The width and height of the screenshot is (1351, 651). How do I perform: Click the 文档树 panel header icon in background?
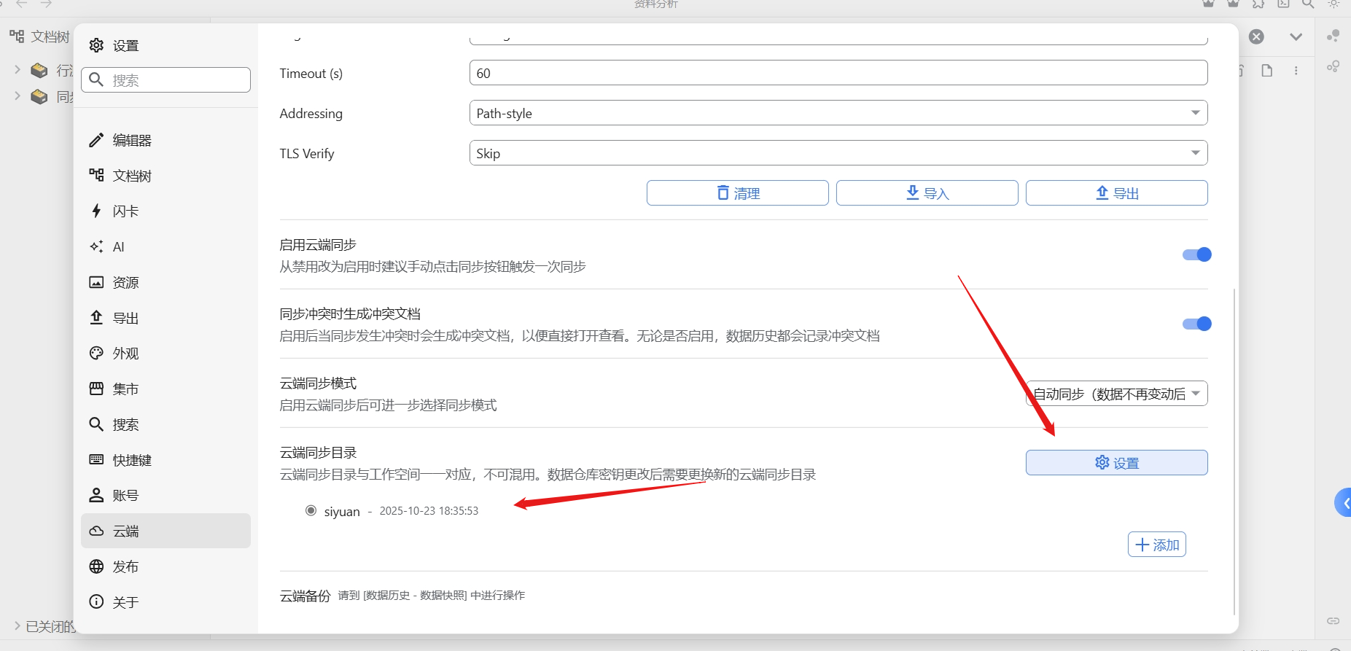pyautogui.click(x=17, y=36)
